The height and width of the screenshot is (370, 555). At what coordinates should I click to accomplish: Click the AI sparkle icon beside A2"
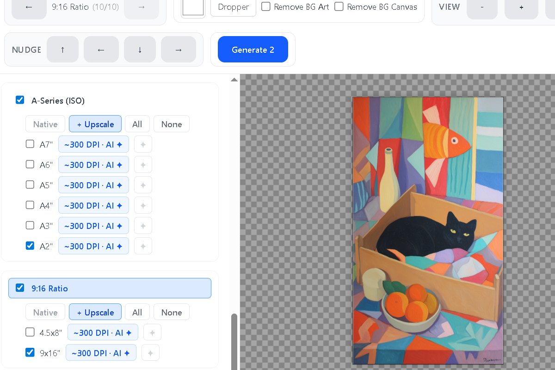[x=143, y=246]
